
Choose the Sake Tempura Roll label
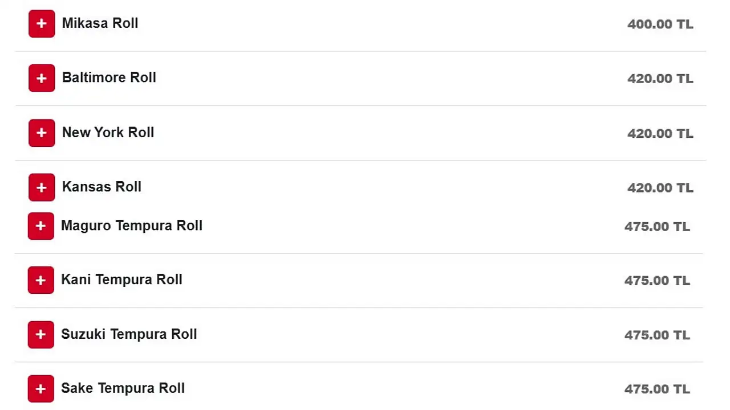pyautogui.click(x=123, y=388)
